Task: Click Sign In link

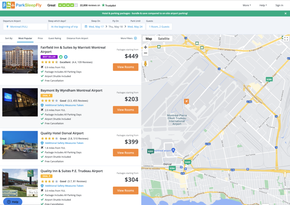Action: click(279, 5)
